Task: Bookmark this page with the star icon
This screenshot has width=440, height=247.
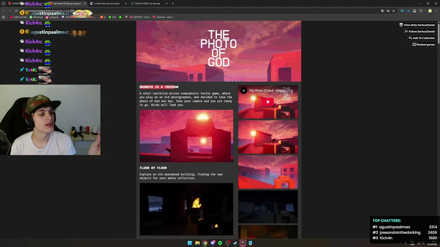Action: point(394,11)
